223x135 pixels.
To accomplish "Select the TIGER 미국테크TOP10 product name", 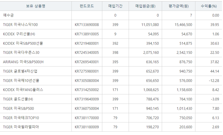I will [21, 118].
